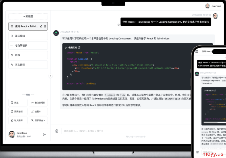Open overtrue avatar in sidebar footer
The height and width of the screenshot is (158, 226).
[x=12, y=135]
